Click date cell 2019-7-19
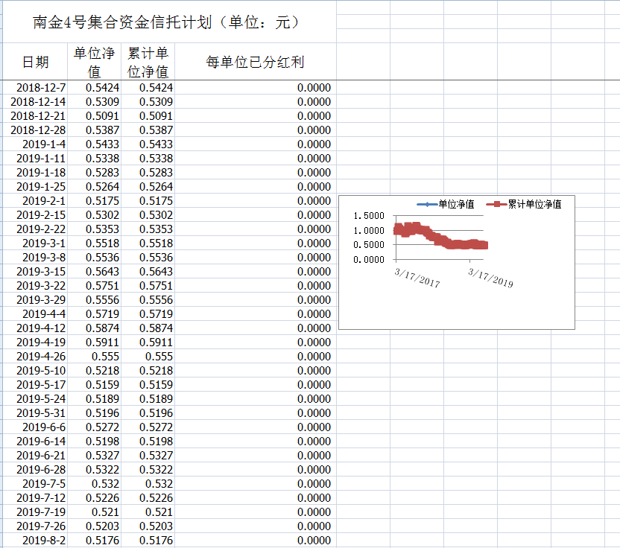This screenshot has height=548, width=620. coord(35,512)
